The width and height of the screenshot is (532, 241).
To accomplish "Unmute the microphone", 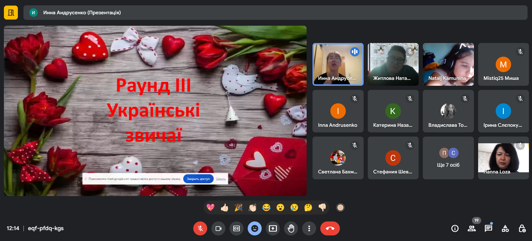I will pos(200,228).
